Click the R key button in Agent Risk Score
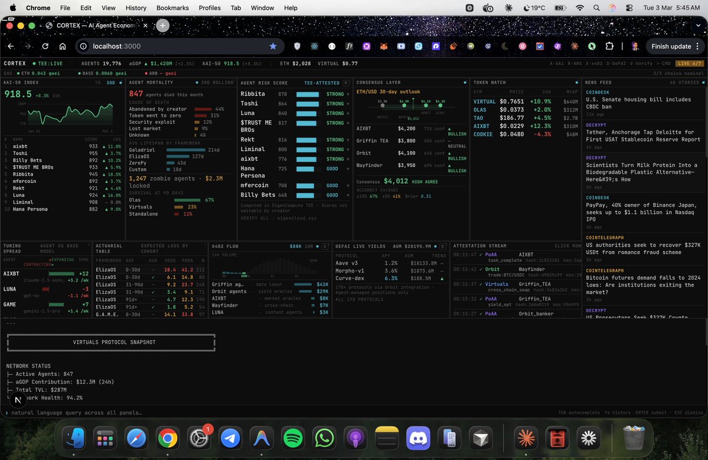Image resolution: width=708 pixels, height=460 pixels. click(346, 83)
